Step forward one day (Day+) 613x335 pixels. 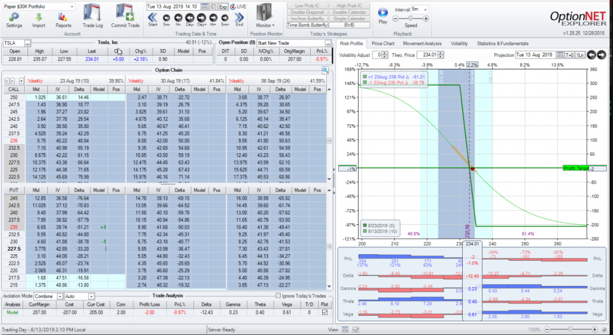pyautogui.click(x=201, y=17)
